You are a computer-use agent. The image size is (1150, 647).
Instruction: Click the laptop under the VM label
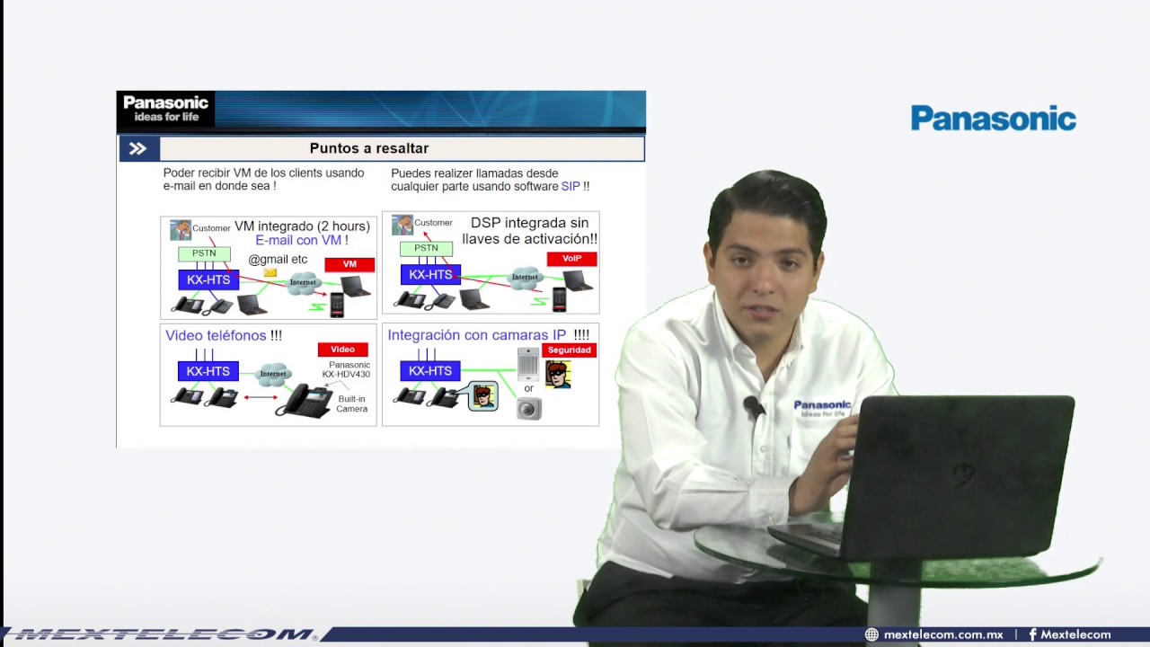356,287
